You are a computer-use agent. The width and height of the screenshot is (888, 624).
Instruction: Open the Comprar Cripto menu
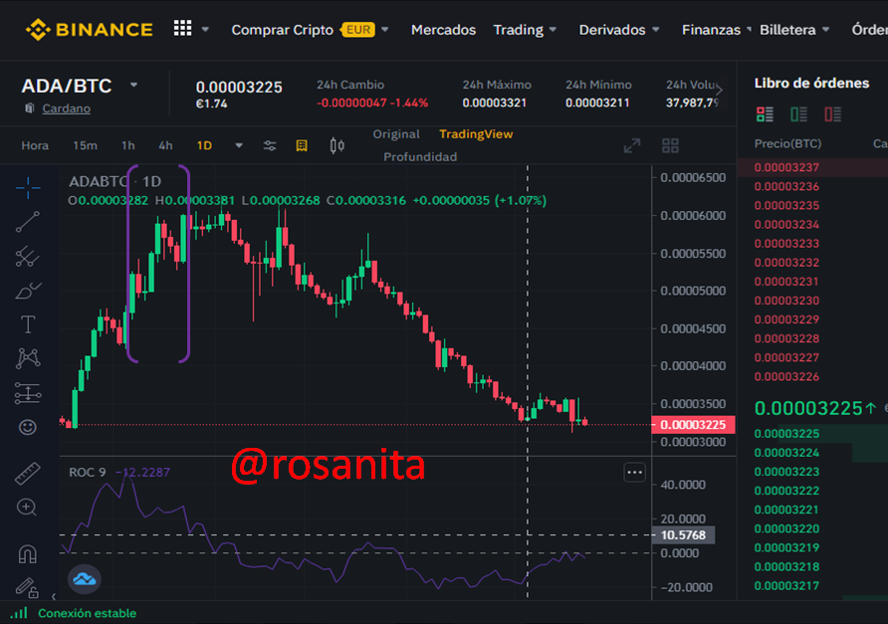282,30
